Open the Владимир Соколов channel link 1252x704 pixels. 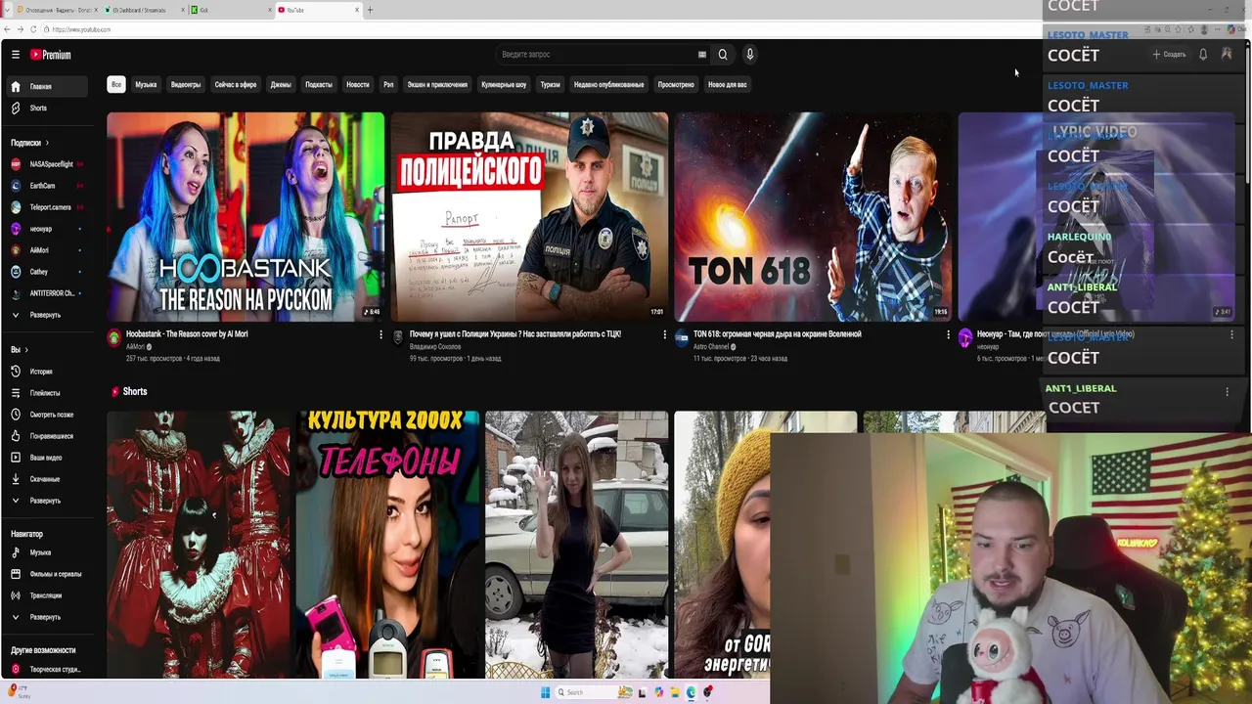(x=436, y=347)
